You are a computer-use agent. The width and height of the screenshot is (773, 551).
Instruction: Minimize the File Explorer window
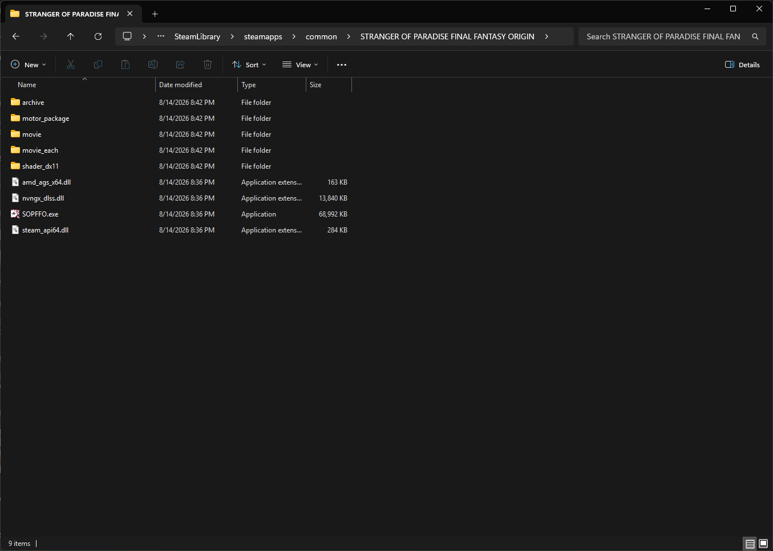click(707, 9)
